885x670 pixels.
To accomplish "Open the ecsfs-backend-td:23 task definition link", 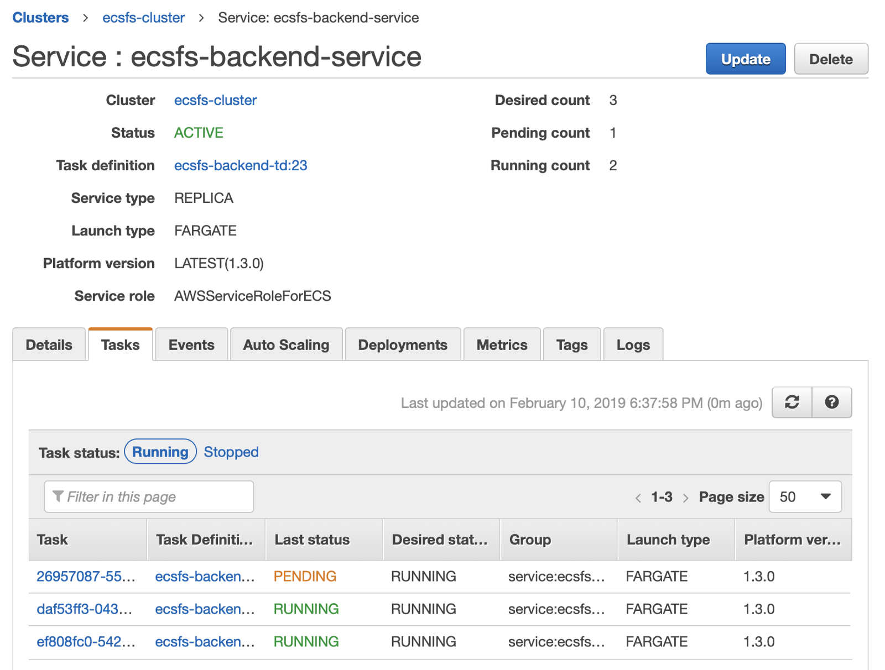I will 241,165.
